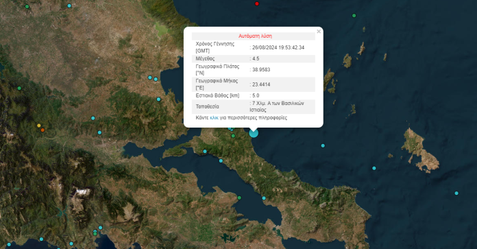Select the lone cyan marker in far eastern sea

pos(456,193)
